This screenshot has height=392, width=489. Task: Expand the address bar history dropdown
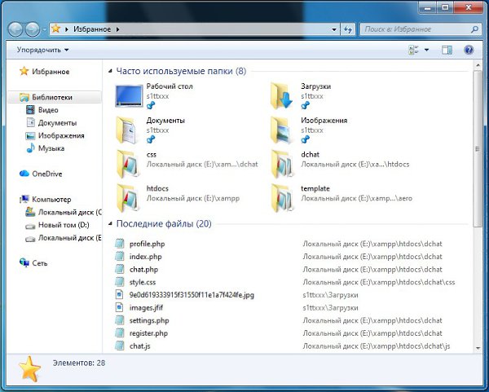click(334, 29)
